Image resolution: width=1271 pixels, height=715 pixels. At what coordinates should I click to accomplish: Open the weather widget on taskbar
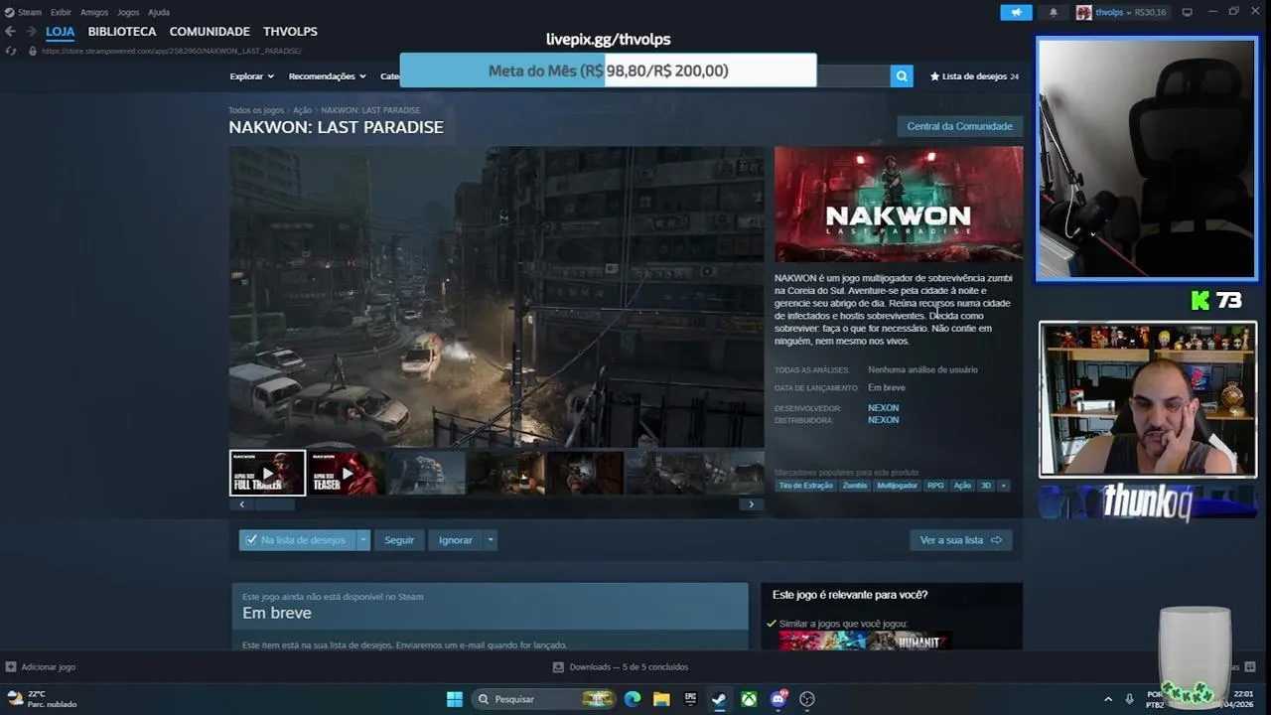point(41,699)
